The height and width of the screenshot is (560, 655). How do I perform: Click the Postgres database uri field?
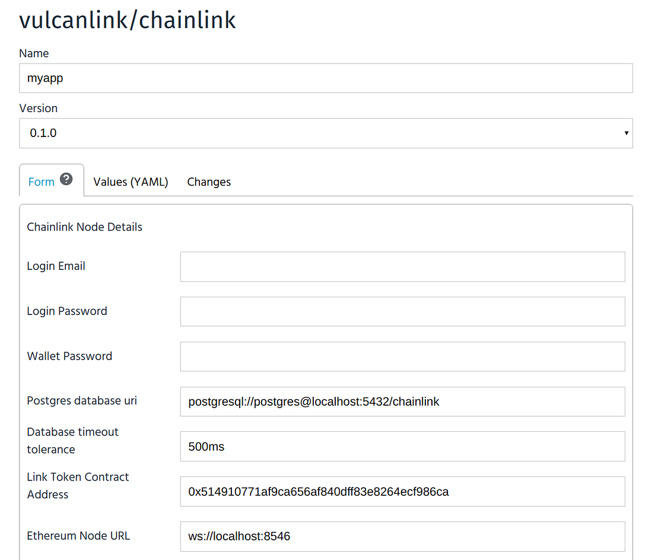(402, 401)
